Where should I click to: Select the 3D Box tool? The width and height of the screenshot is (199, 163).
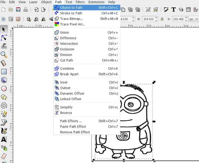pos(4,80)
